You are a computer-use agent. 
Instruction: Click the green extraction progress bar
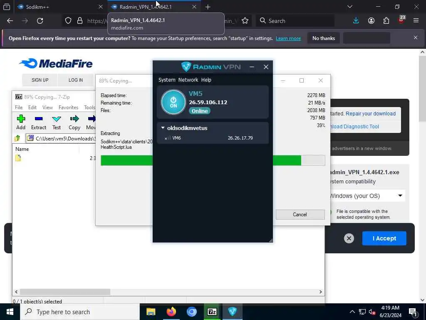click(x=201, y=160)
